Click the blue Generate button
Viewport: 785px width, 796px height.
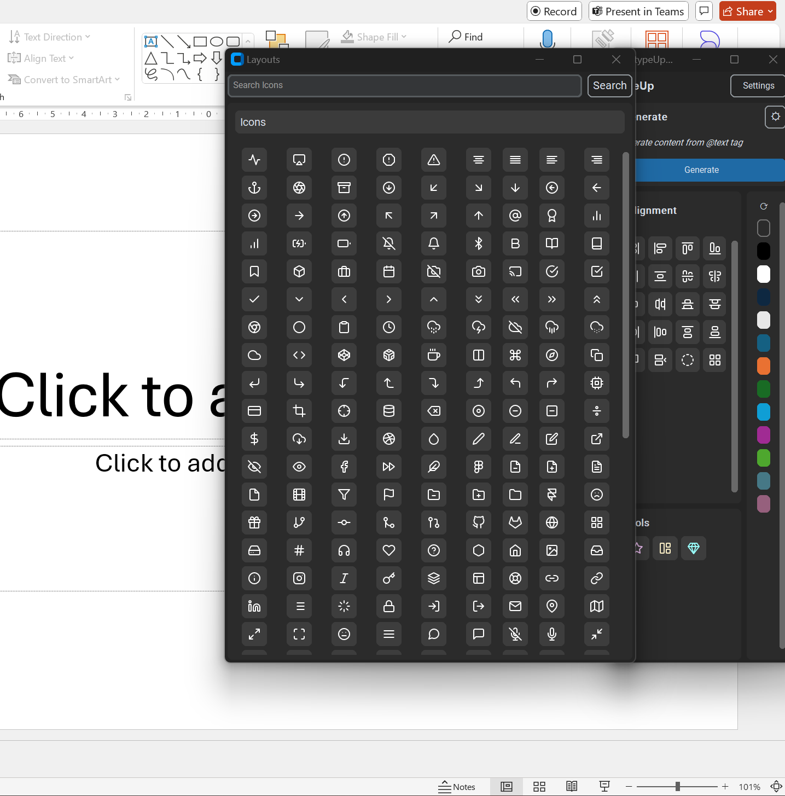(710, 170)
